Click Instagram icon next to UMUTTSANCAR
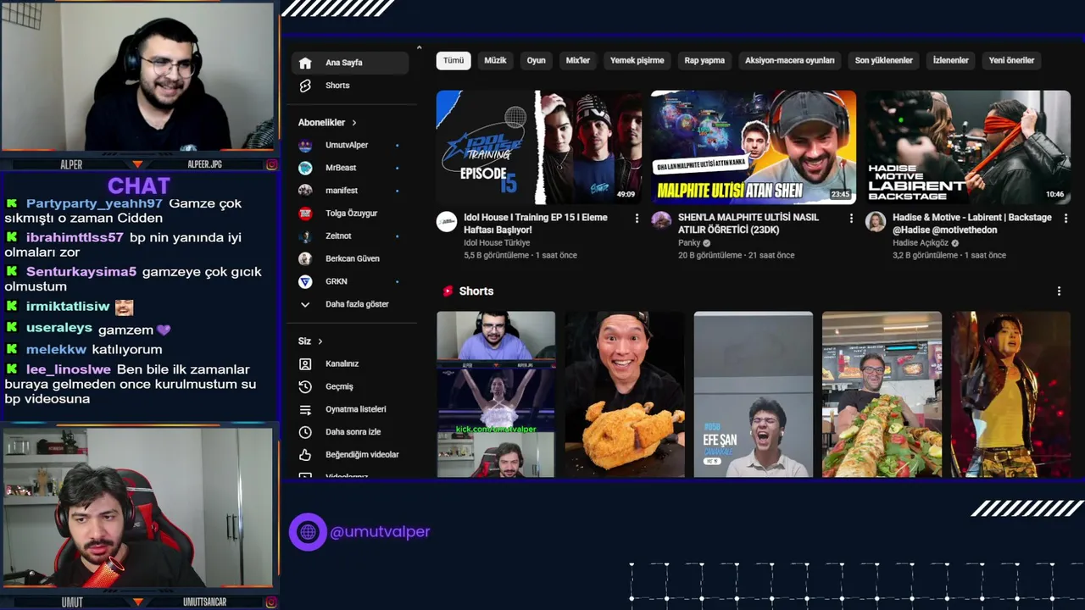 click(x=272, y=602)
